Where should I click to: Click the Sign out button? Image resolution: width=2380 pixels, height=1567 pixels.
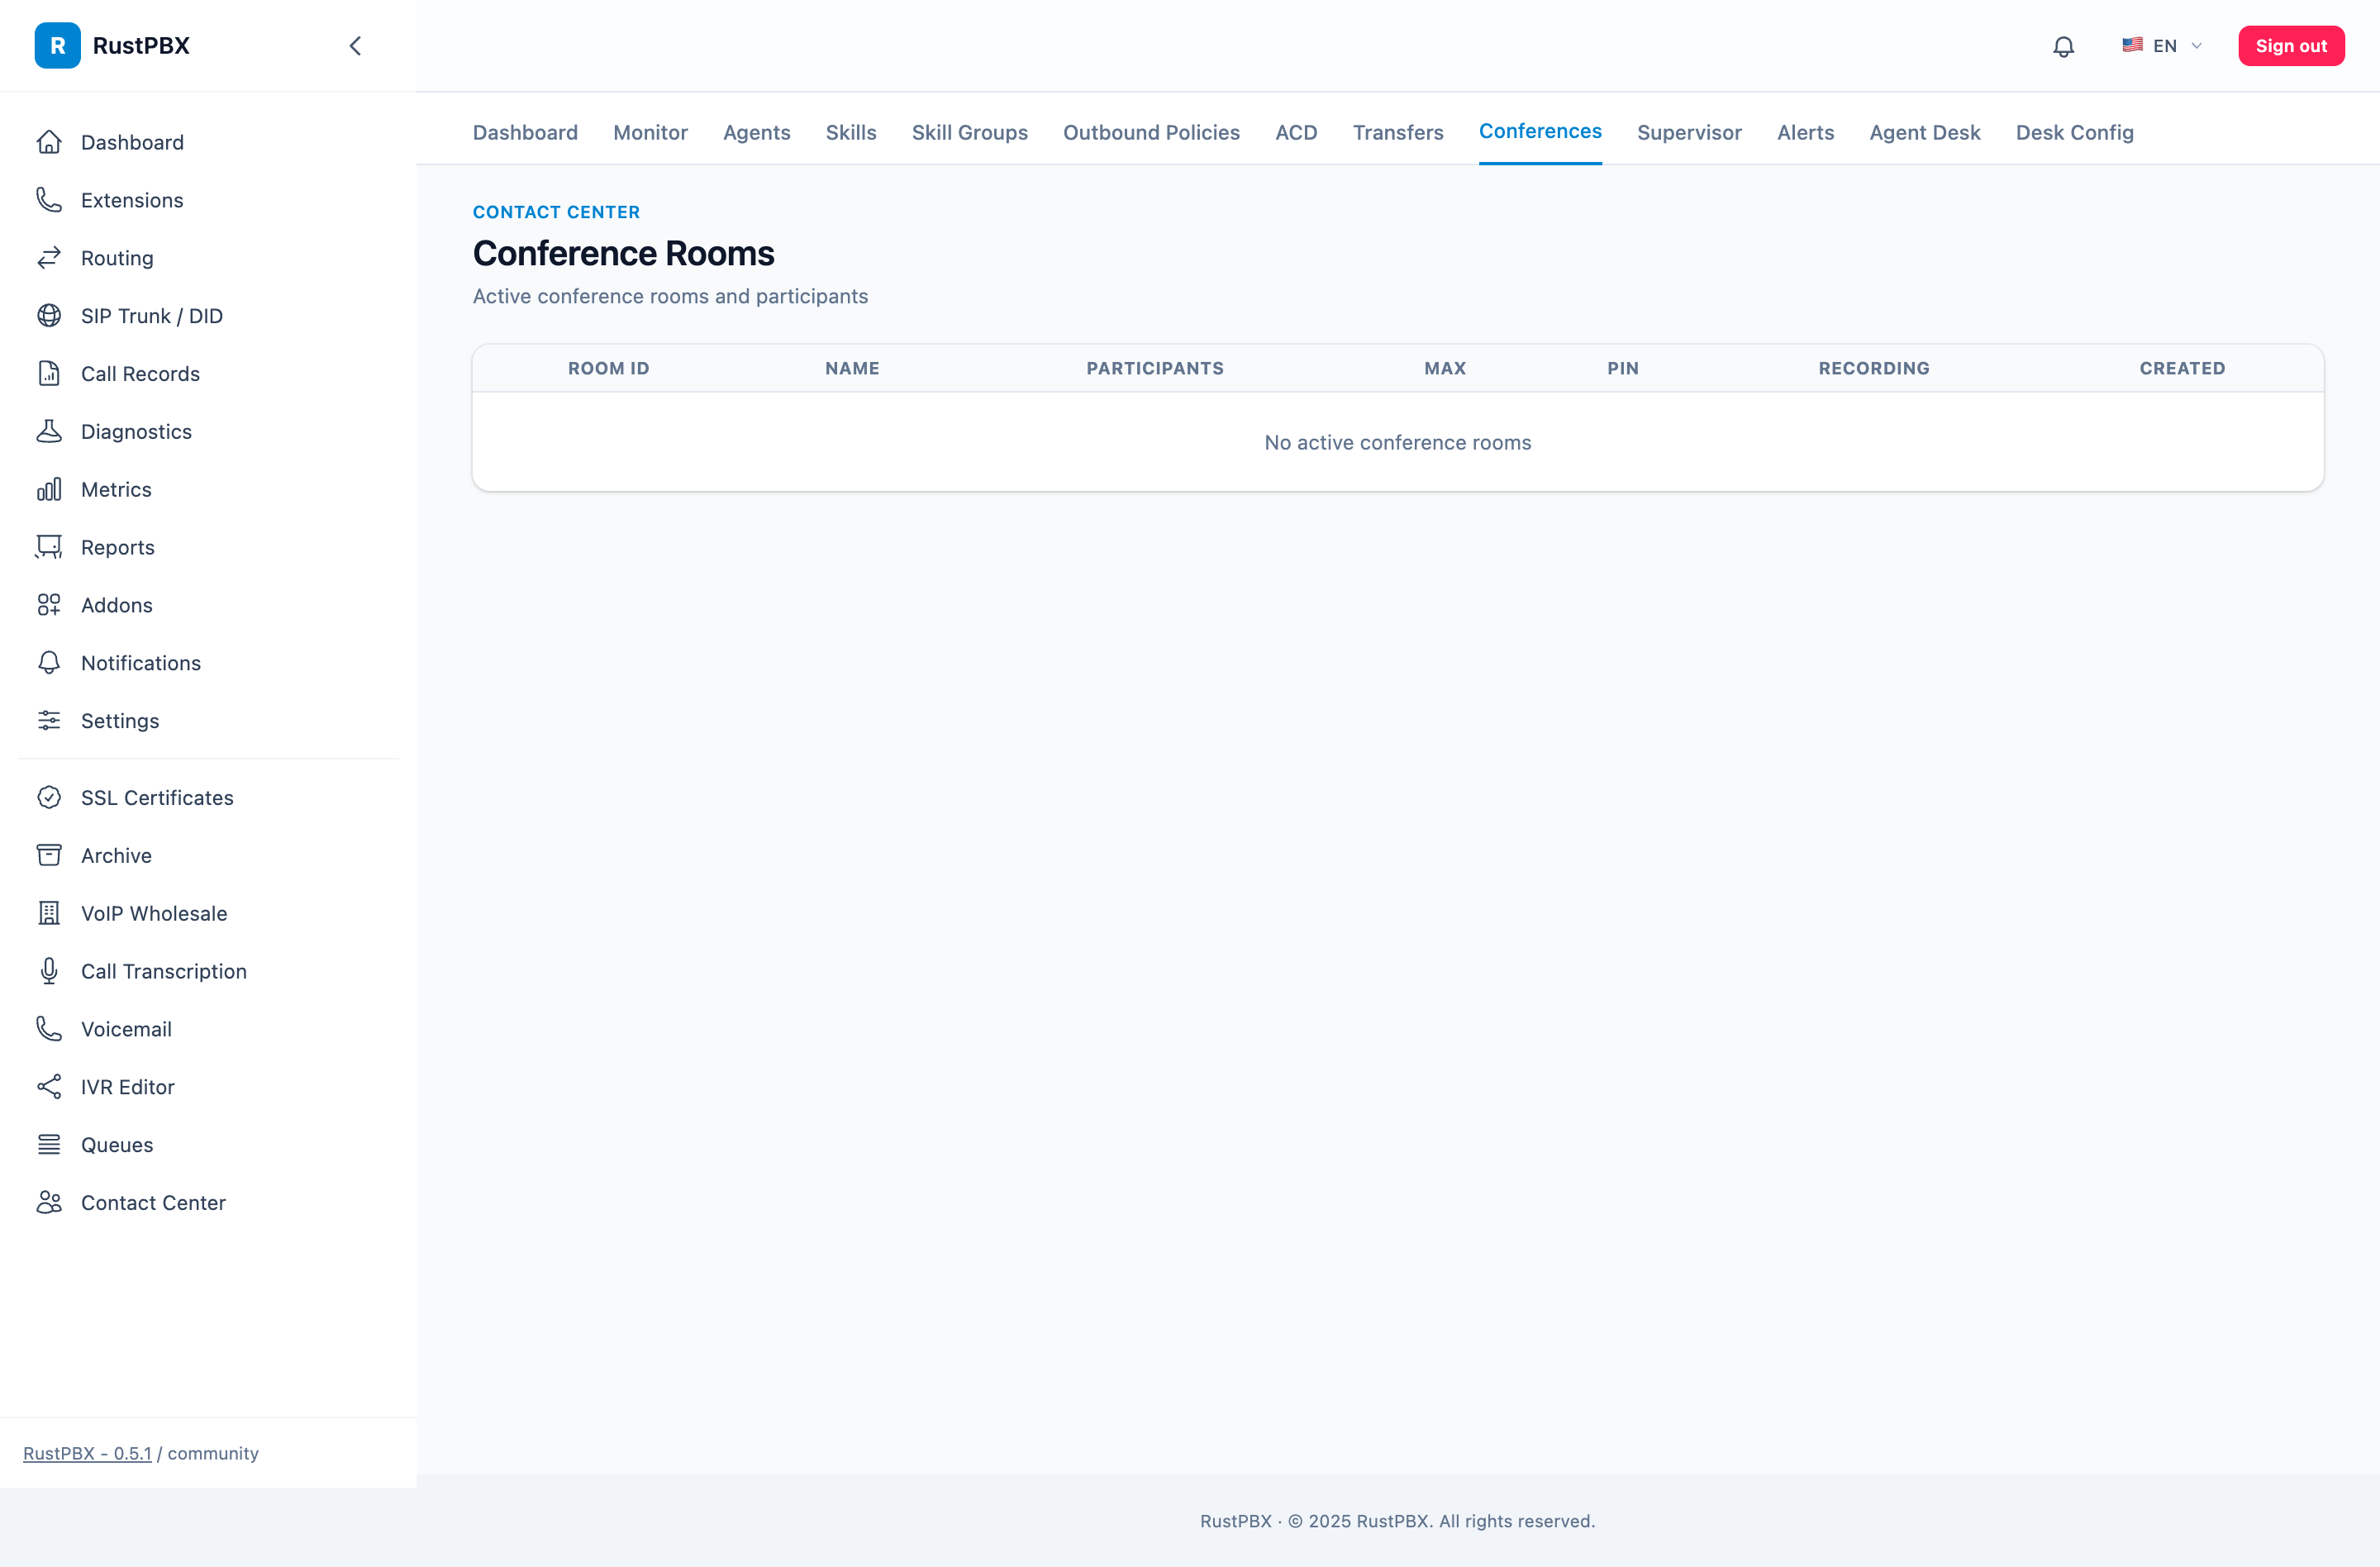(x=2290, y=46)
